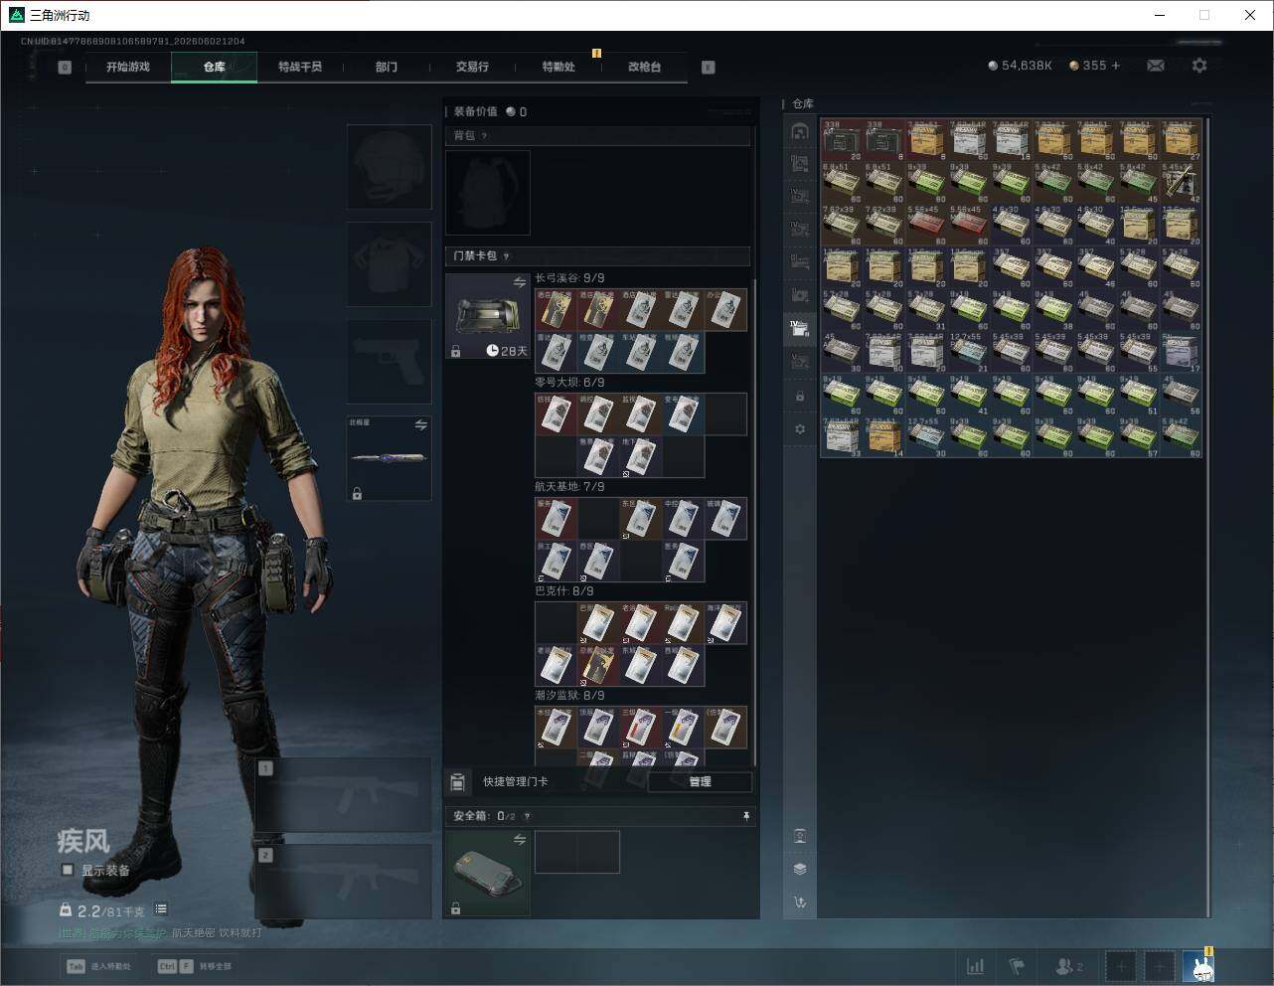Expand the weight details list icon

click(x=161, y=909)
